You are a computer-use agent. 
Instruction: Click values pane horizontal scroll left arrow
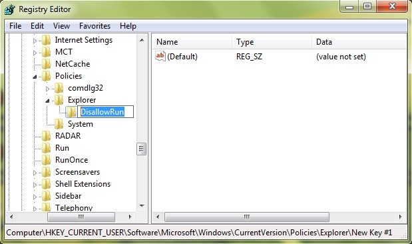tap(158, 217)
